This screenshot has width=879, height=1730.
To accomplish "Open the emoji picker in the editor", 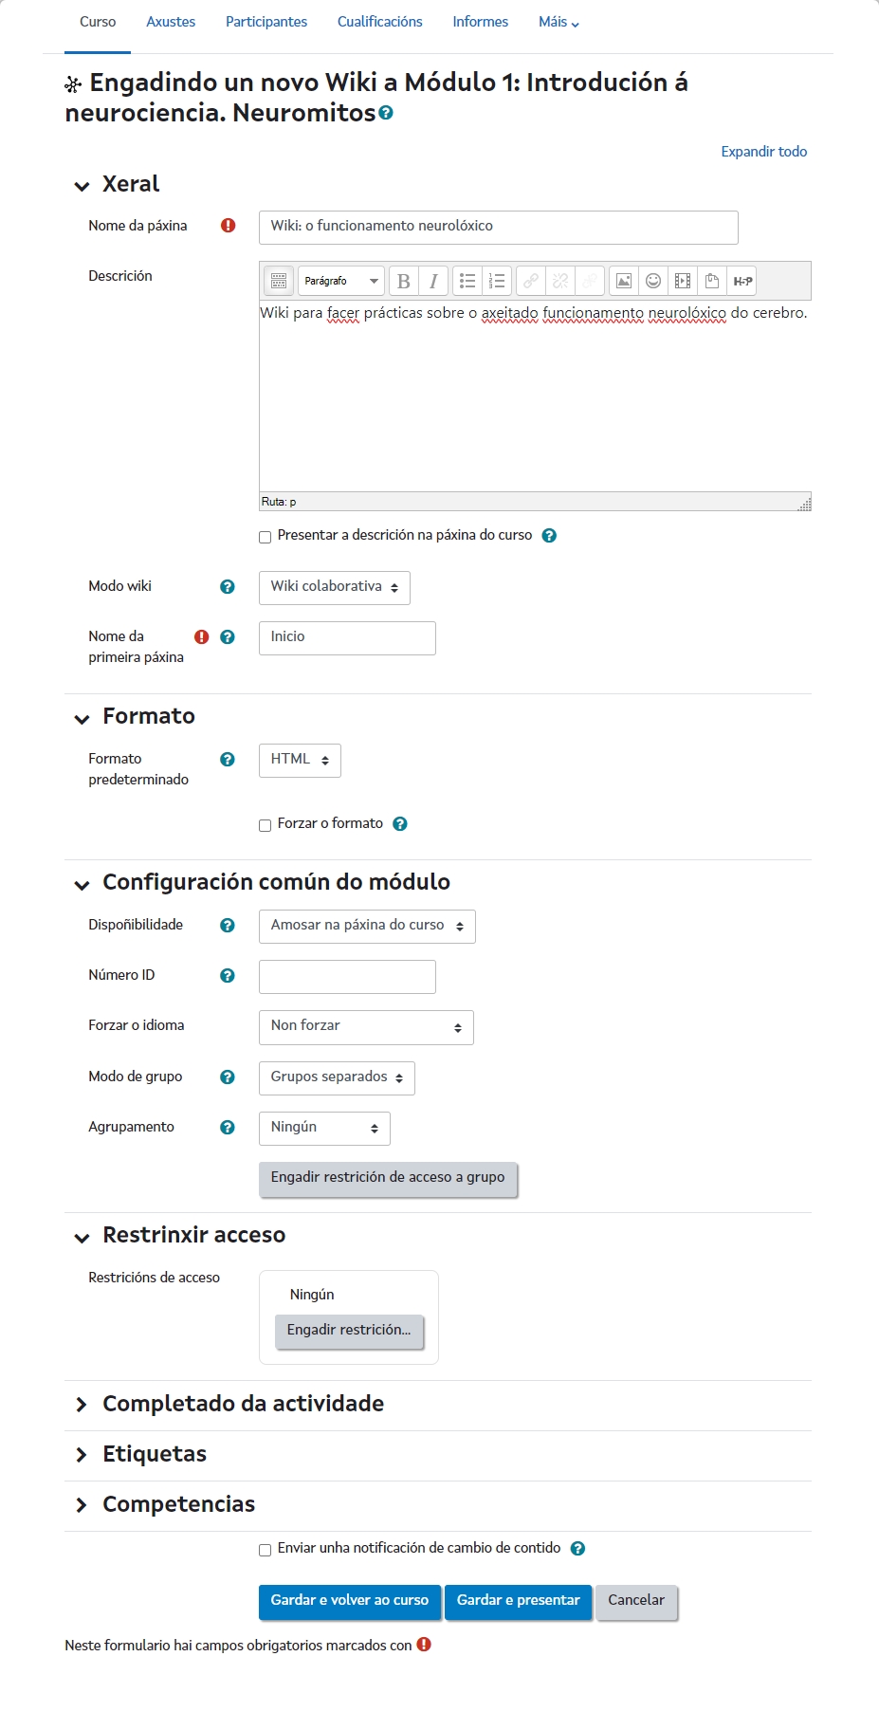I will click(x=653, y=281).
